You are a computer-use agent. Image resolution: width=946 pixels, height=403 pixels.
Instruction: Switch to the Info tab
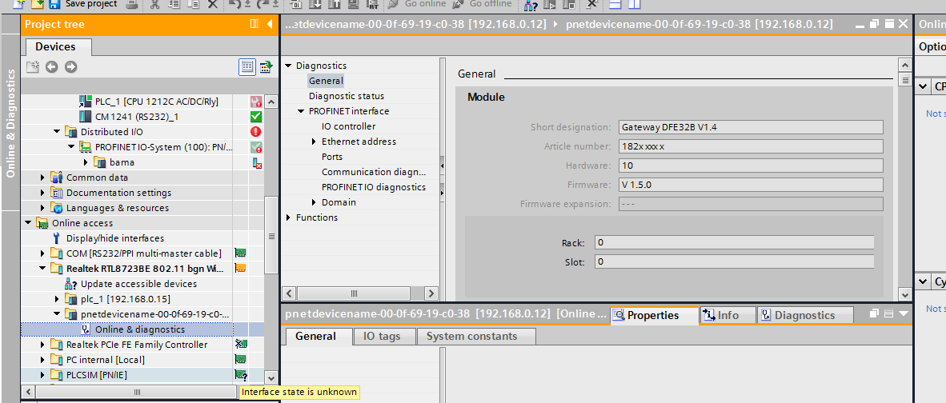(x=728, y=315)
